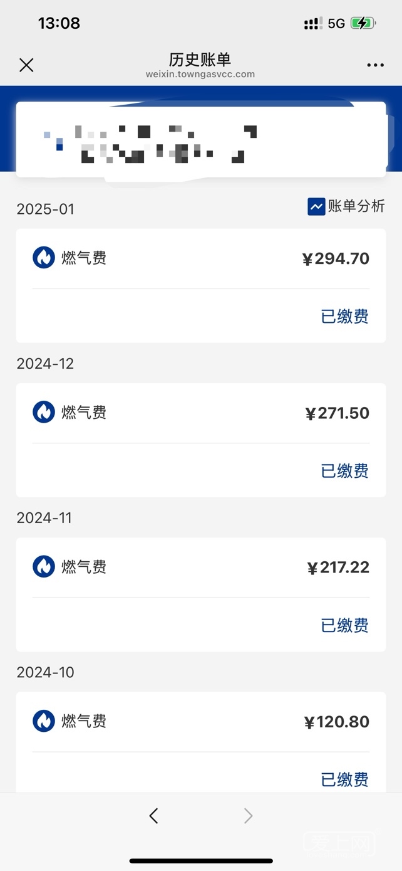Tap the flame icon on 2024-10 bill
The height and width of the screenshot is (871, 402).
coord(44,721)
